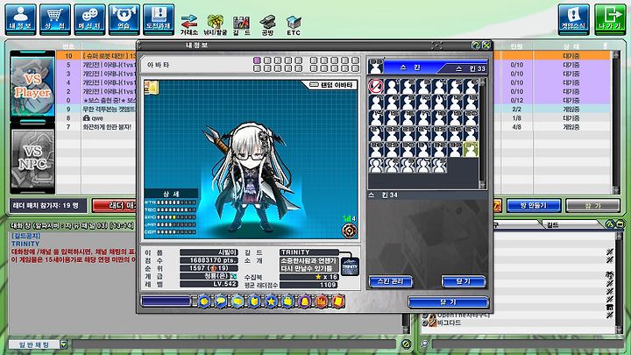This screenshot has height=355, width=631.
Task: Open the 도전과제 challenges icon
Action: [x=159, y=19]
